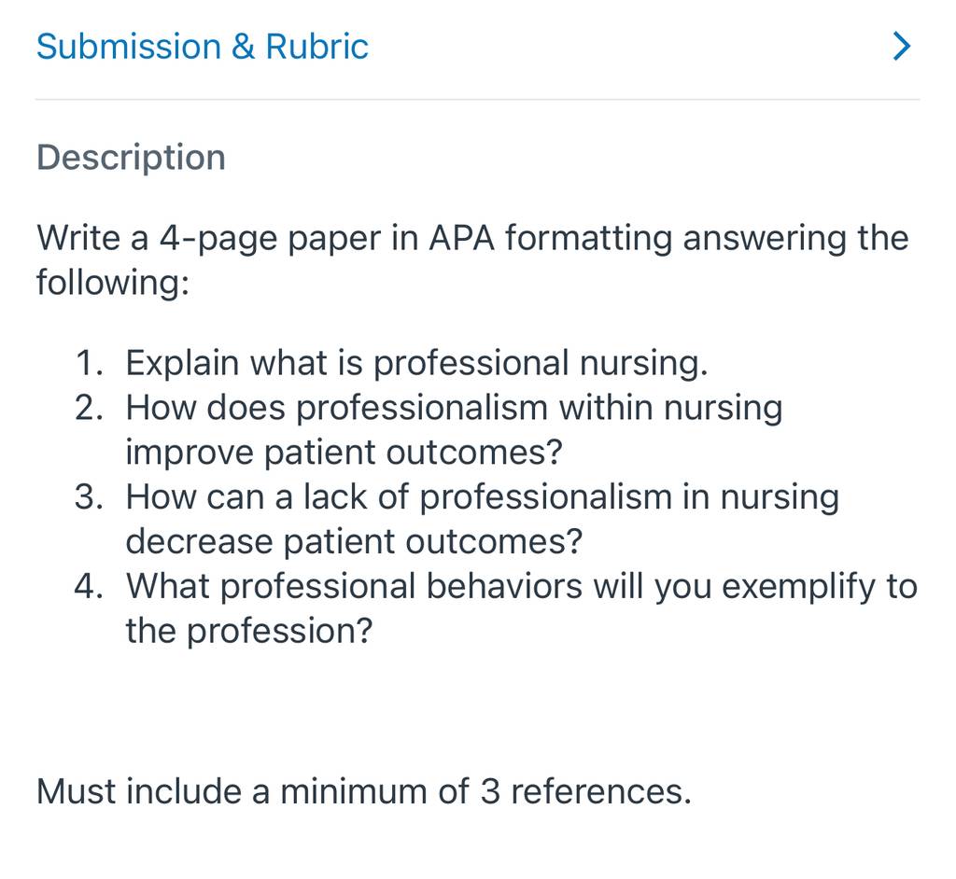Click the word 'APA' in the instructions
This screenshot has height=879, width=956.
pos(461,238)
